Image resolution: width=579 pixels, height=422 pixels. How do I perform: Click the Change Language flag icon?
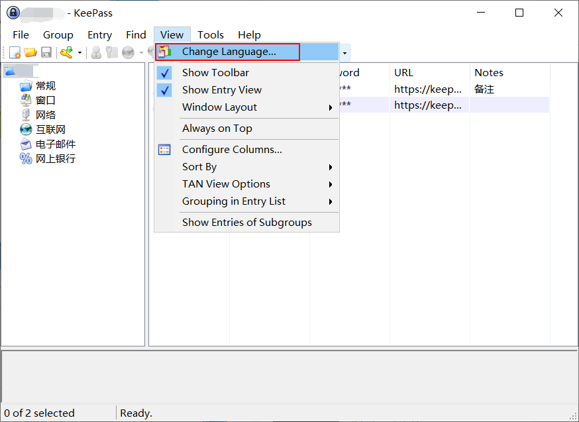pos(165,52)
